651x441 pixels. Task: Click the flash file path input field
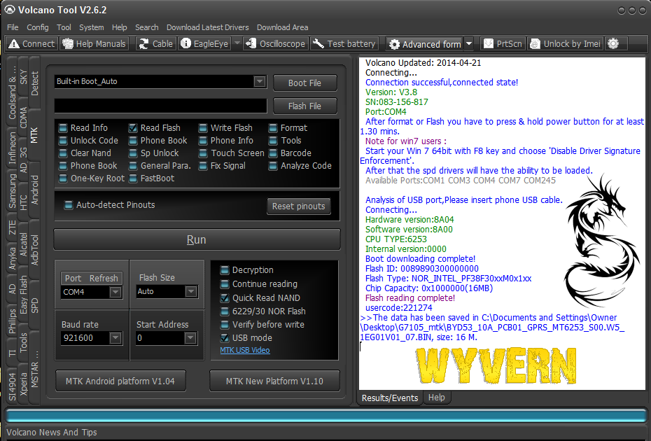click(x=161, y=106)
